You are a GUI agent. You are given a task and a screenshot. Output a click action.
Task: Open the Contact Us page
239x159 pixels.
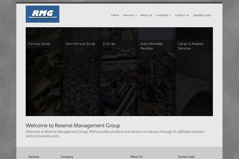[182, 15]
